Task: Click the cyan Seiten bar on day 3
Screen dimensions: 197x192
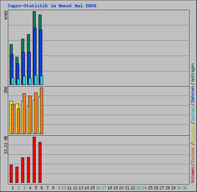Action: tap(24, 80)
